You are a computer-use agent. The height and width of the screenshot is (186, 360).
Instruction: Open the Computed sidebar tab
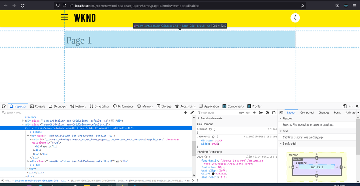[x=307, y=113]
